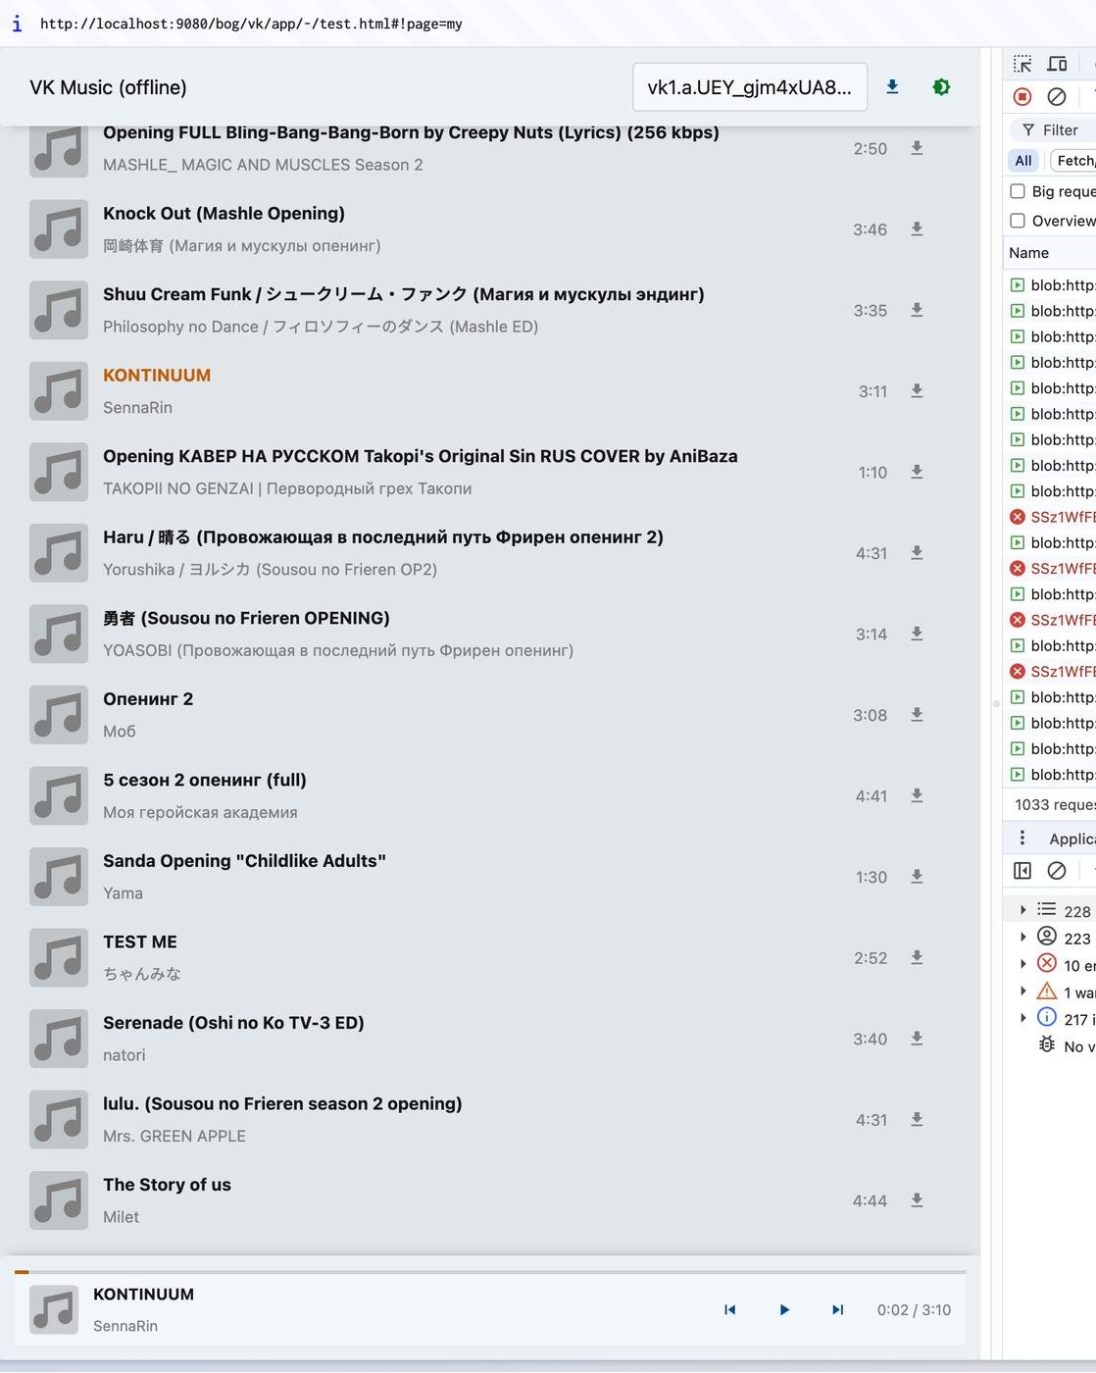The width and height of the screenshot is (1096, 1373).
Task: Check the Overview checkbox
Action: [x=1018, y=221]
